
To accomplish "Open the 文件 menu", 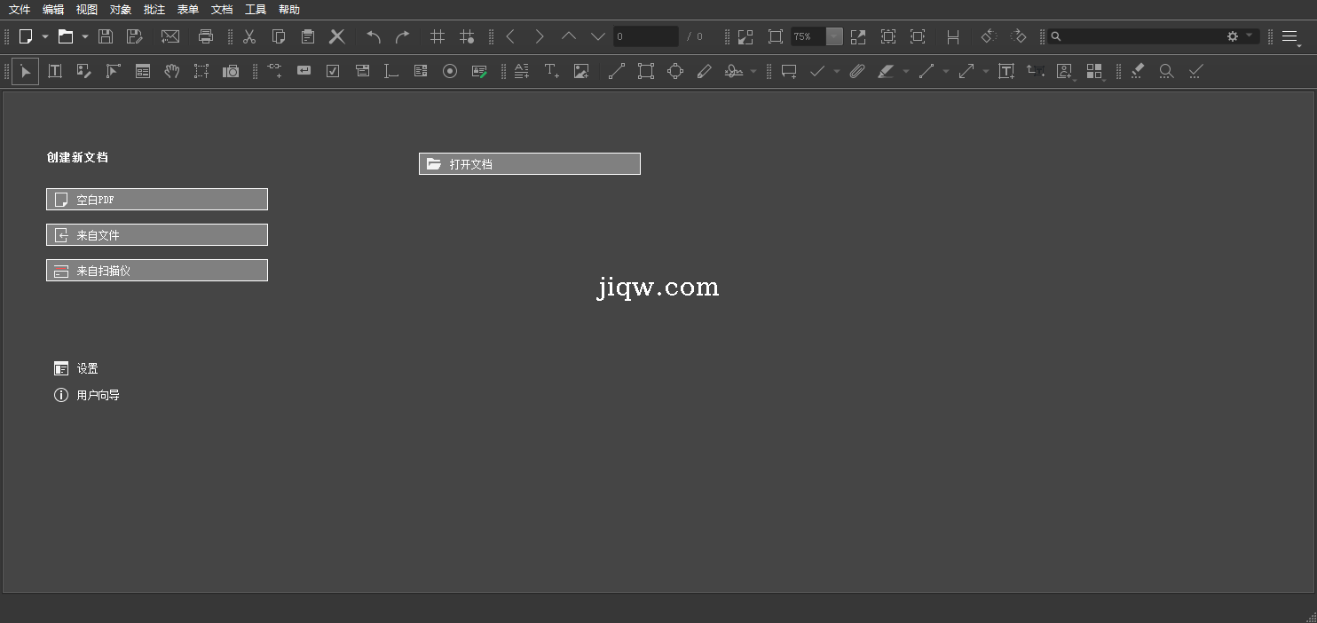I will (x=20, y=10).
